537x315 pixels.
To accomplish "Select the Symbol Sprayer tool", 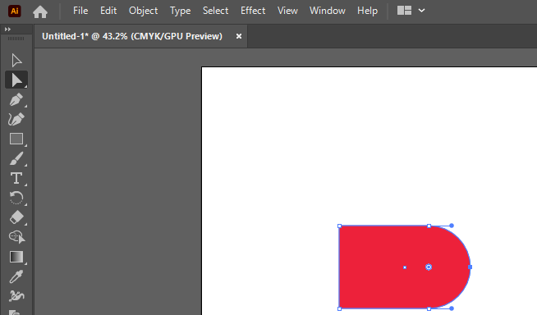I will point(16,296).
